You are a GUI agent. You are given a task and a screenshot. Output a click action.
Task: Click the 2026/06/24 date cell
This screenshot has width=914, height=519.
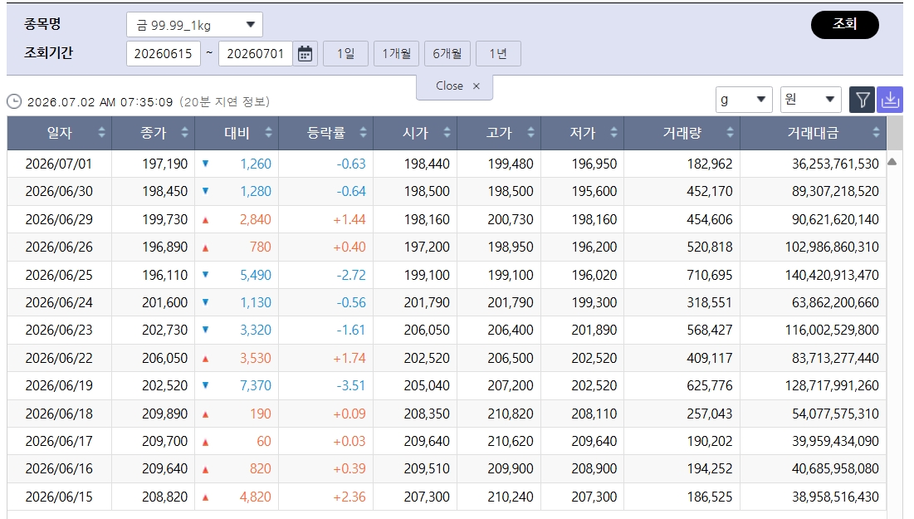click(x=59, y=302)
